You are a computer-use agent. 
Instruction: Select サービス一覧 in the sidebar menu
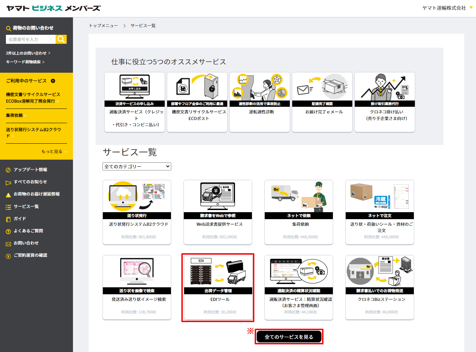[x=26, y=207]
